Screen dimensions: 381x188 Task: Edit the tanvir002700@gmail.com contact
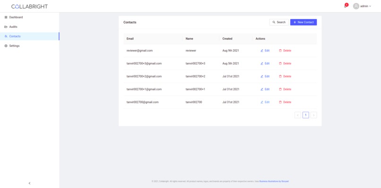tap(265, 102)
